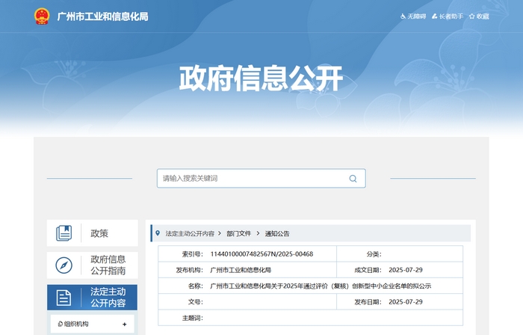The width and height of the screenshot is (523, 335).
Task: Open 广州市工业和信息化局 site title
Action: 103,16
